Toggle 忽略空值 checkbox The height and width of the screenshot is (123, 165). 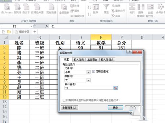pos(94,72)
